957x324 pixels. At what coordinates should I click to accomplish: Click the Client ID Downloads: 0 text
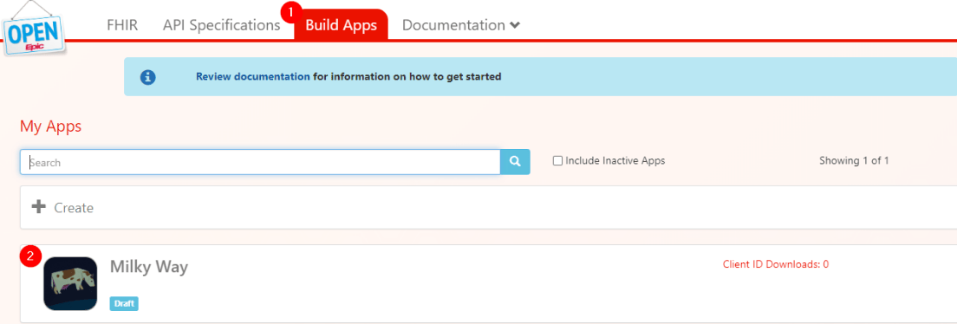click(x=776, y=264)
